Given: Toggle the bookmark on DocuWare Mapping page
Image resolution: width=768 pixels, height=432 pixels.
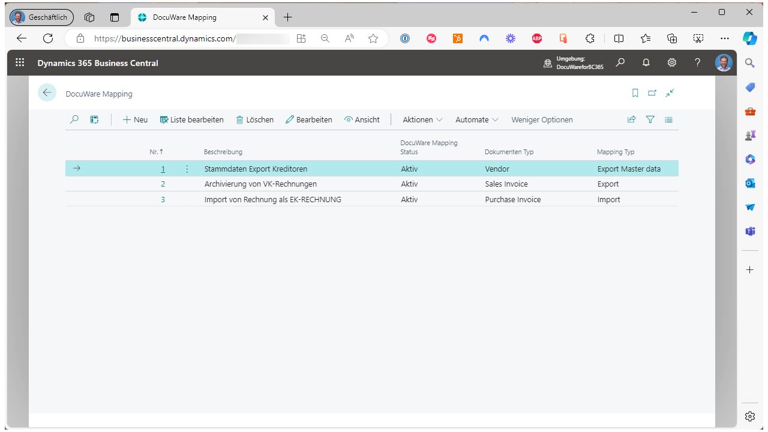Looking at the screenshot, I should click(635, 93).
